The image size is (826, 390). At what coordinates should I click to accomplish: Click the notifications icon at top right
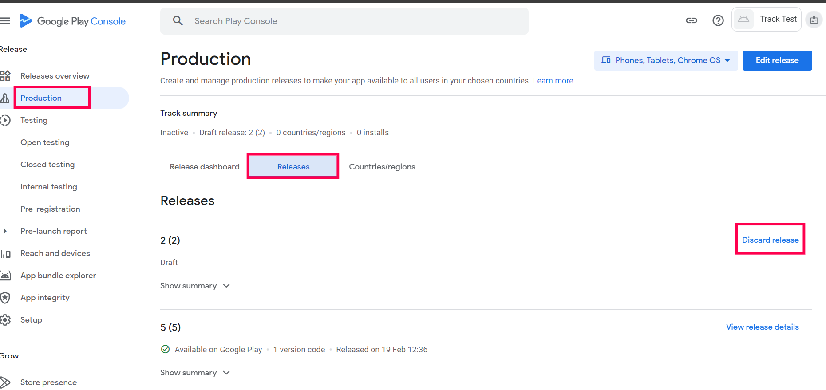coord(814,20)
